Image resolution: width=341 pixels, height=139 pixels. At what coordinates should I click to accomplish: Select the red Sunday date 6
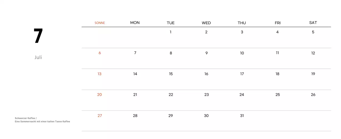100,53
